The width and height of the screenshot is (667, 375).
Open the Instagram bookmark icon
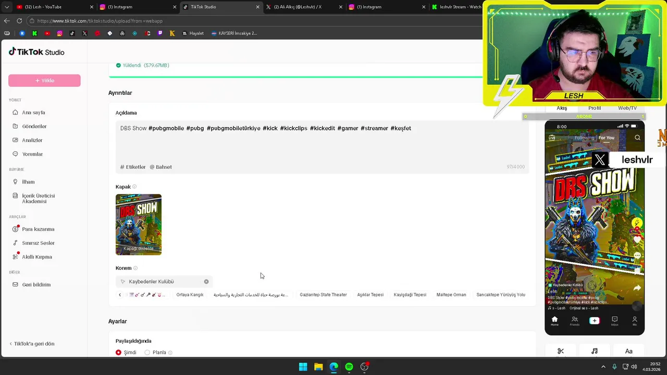tap(59, 33)
